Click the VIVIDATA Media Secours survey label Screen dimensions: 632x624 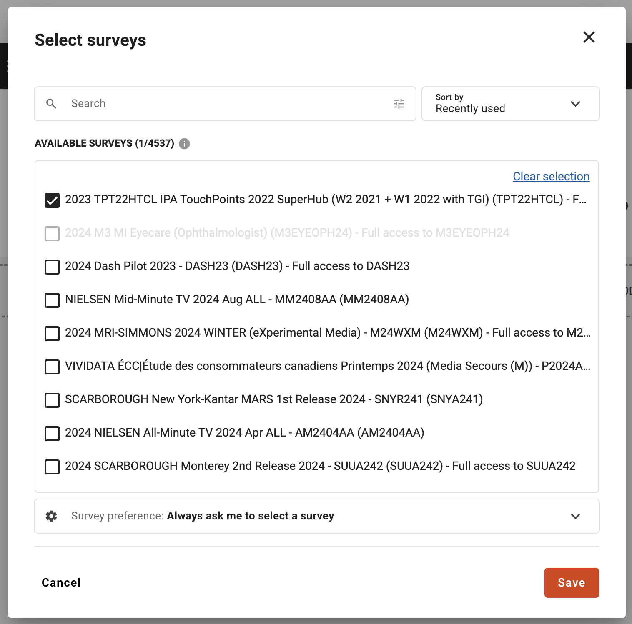click(328, 366)
